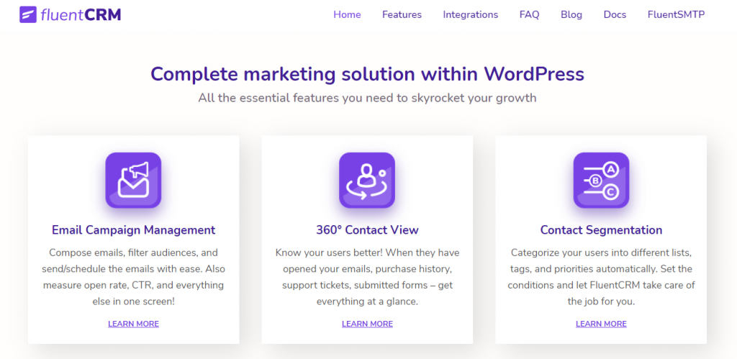This screenshot has height=359, width=737.
Task: Click Learn More under Email Campaign Management
Action: click(133, 324)
